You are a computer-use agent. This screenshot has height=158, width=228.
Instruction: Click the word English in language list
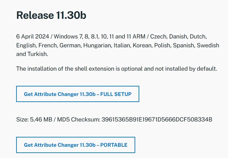[26, 45]
